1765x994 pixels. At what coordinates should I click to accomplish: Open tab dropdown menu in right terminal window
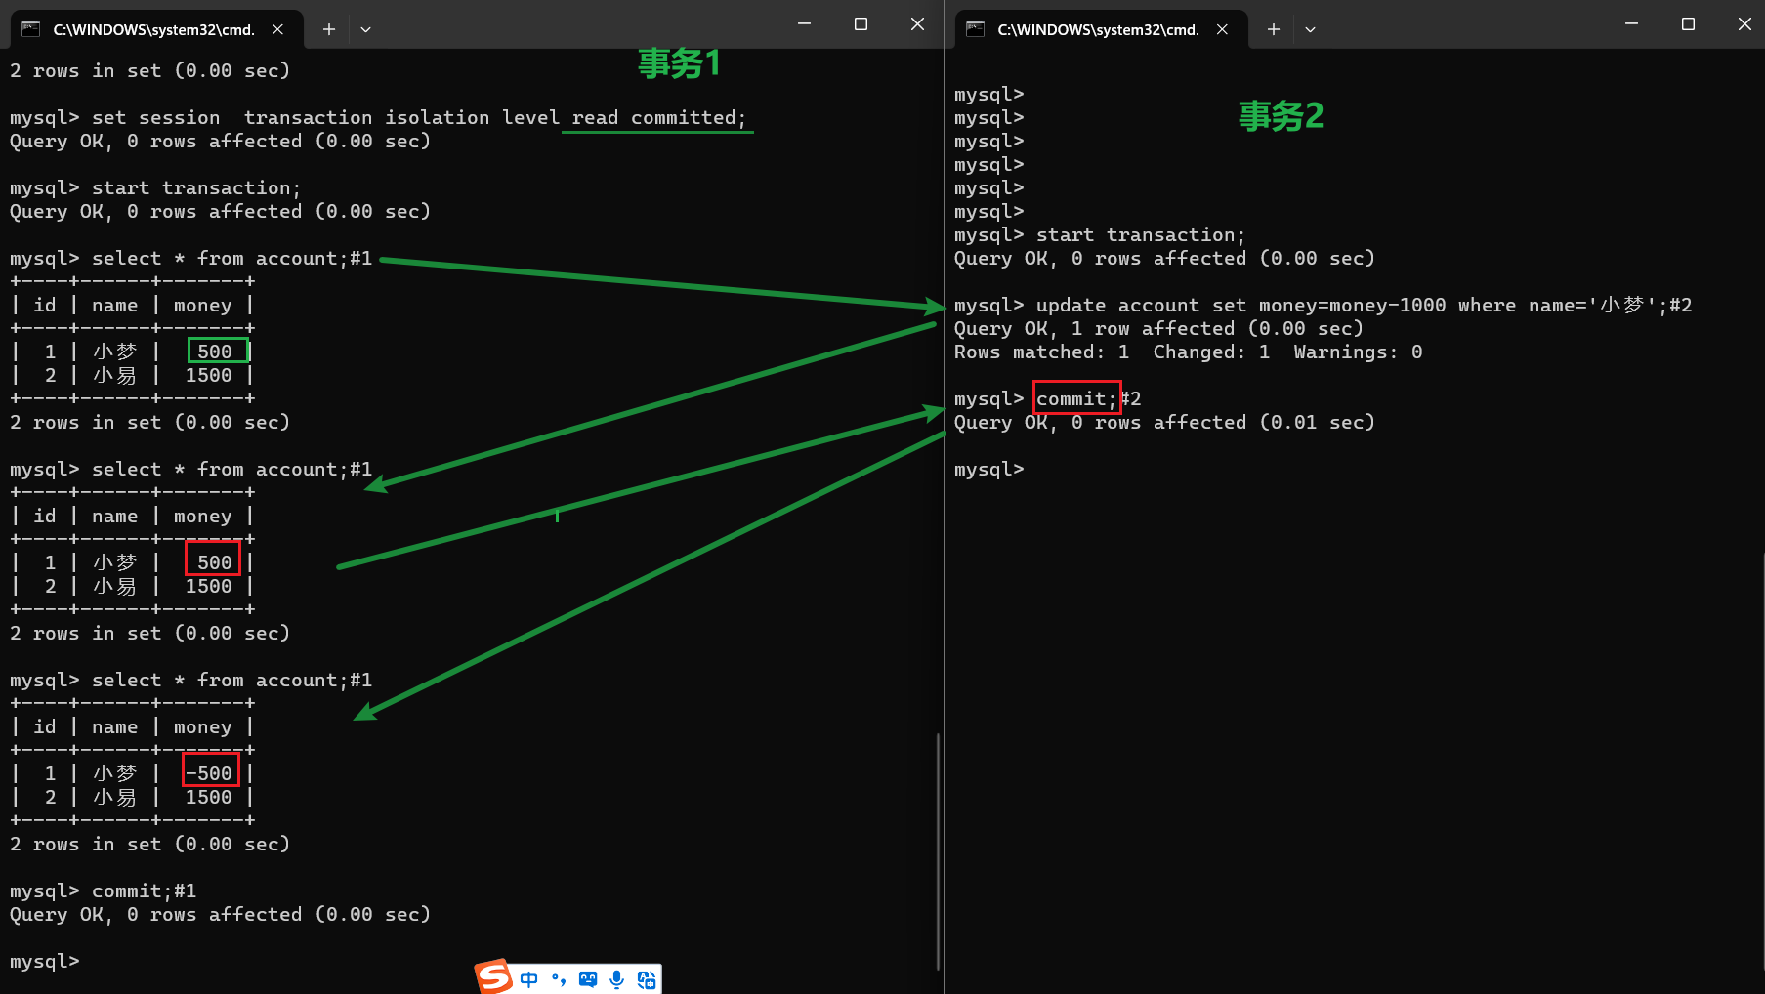tap(1310, 29)
